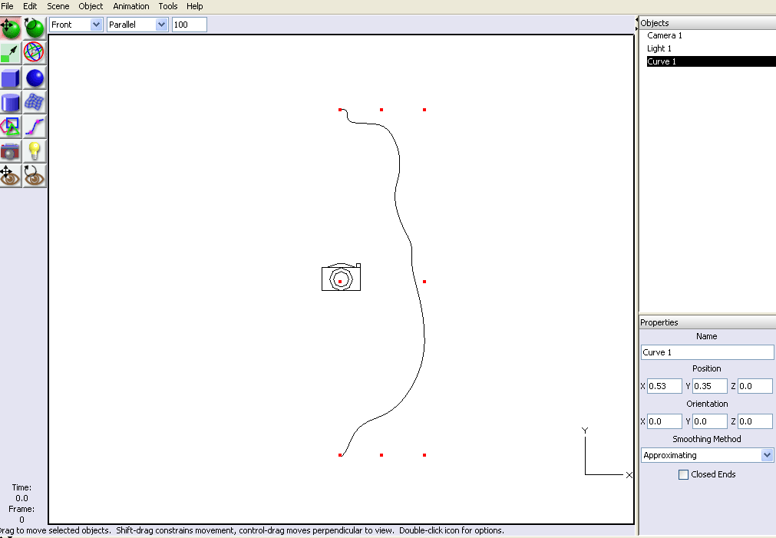
Task: Expand the Parallel projection dropdown
Action: click(137, 25)
